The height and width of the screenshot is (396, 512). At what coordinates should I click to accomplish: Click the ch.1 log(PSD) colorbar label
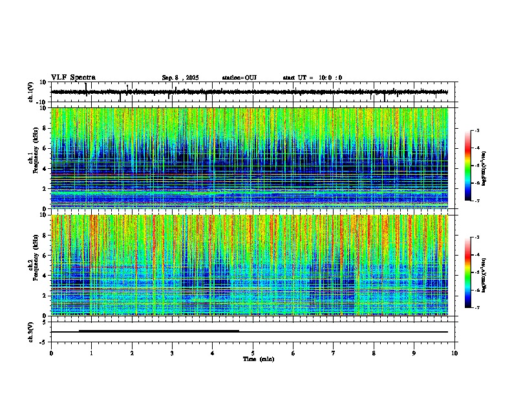point(484,169)
